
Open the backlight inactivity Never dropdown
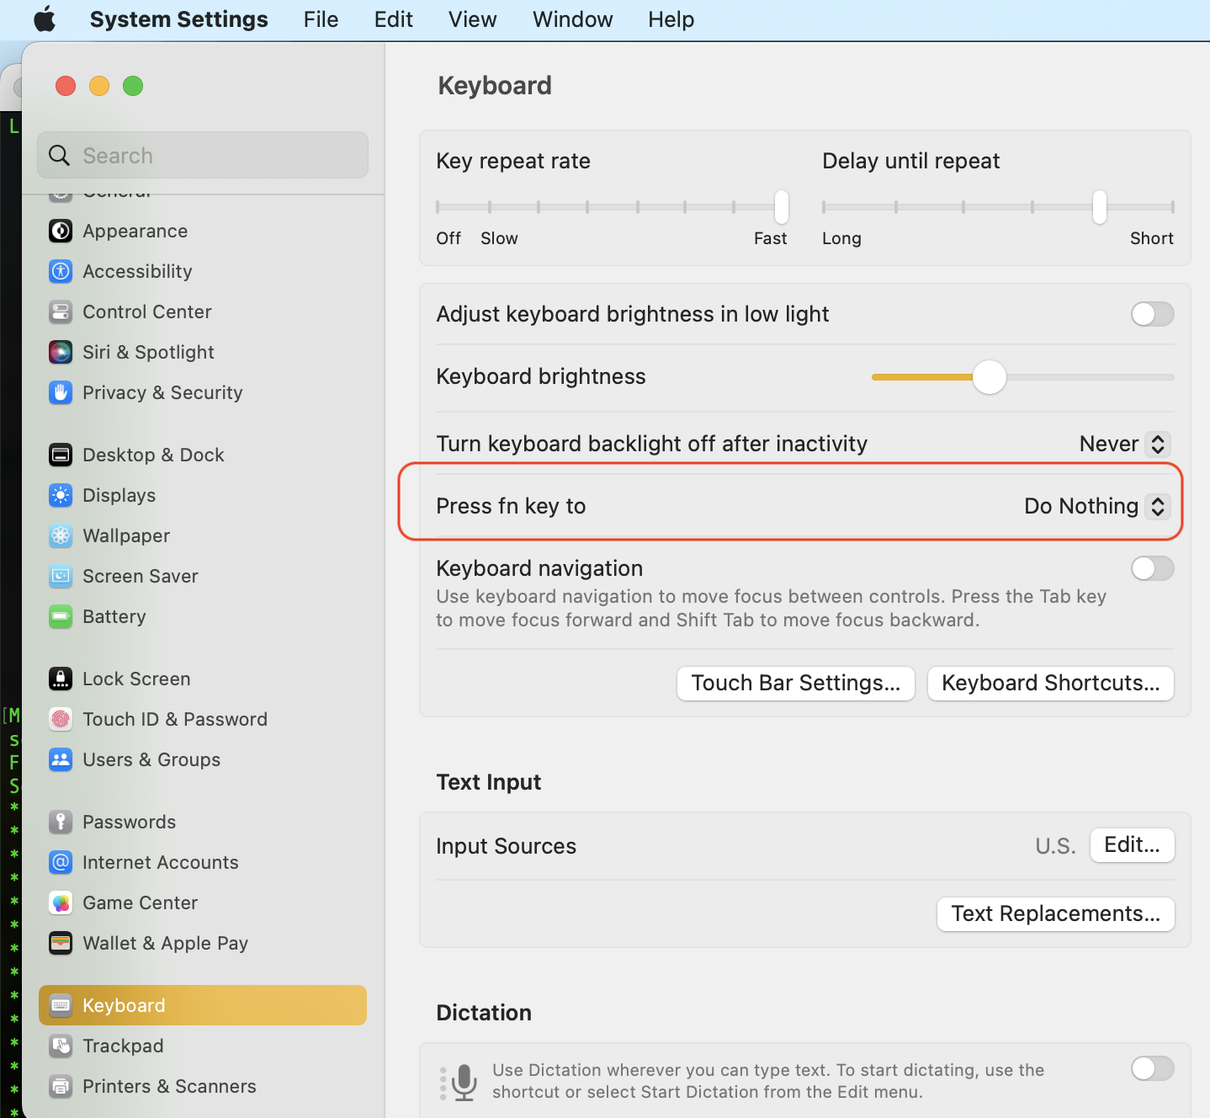coord(1125,444)
